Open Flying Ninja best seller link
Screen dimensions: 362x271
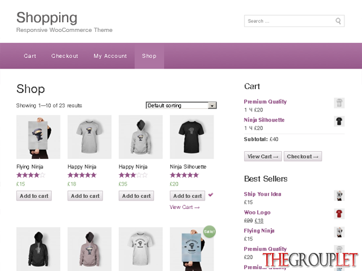point(259,231)
